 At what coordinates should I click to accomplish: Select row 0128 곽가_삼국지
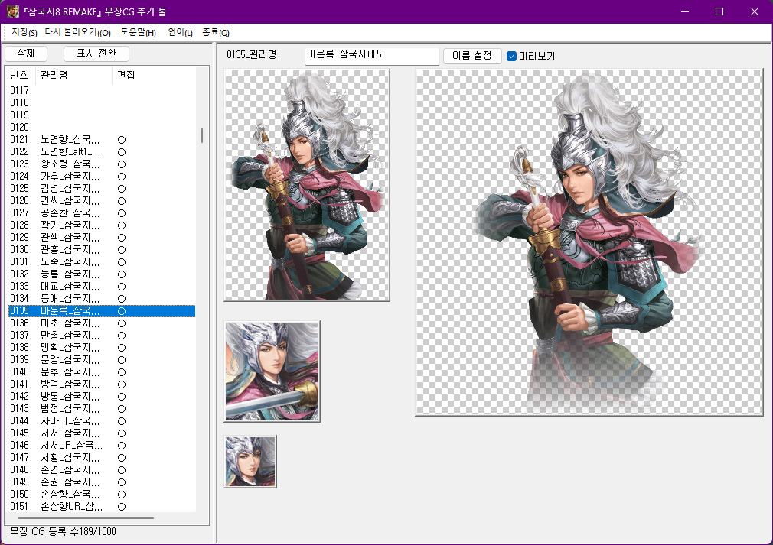pos(102,225)
